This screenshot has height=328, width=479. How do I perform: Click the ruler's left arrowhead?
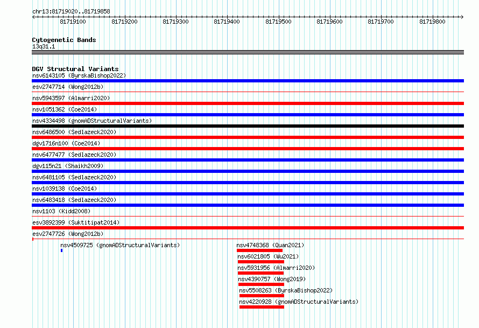(x=33, y=17)
